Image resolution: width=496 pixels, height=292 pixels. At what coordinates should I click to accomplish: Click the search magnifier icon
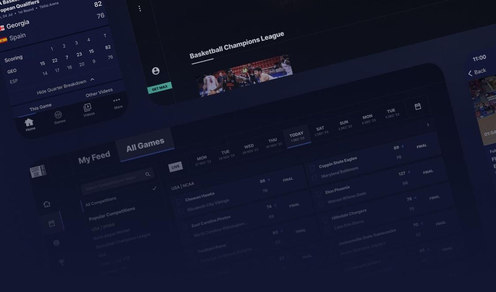tap(148, 174)
